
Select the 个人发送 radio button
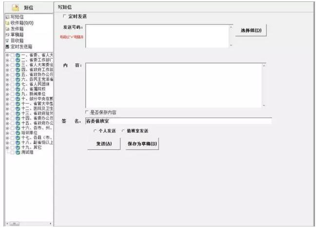(x=95, y=131)
